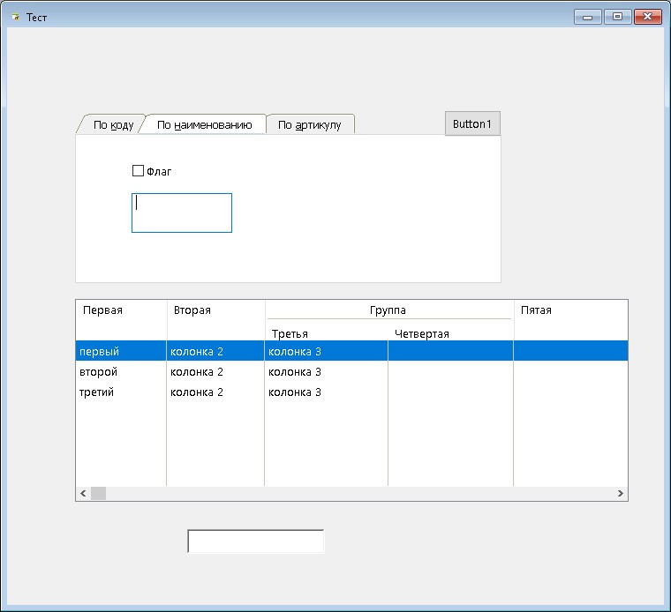The image size is (671, 612).
Task: Switch to the По коду tab
Action: pyautogui.click(x=112, y=125)
